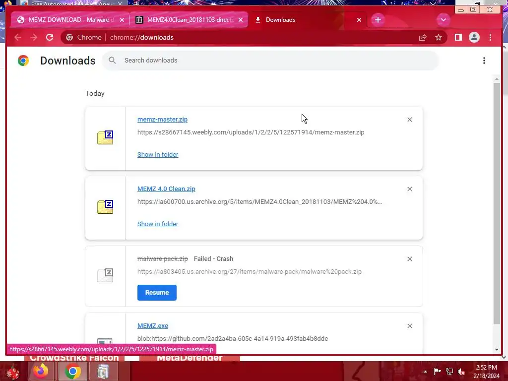Share this page using share icon

(423, 37)
